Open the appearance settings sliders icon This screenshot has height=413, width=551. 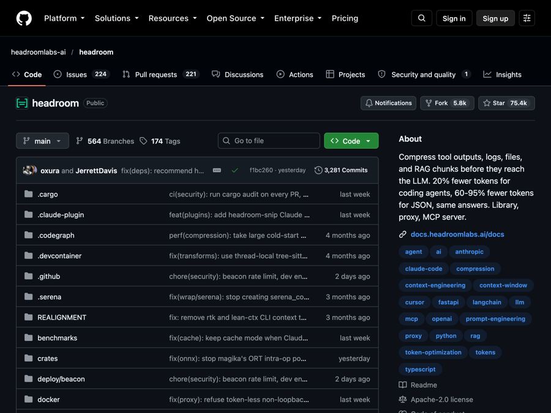527,18
